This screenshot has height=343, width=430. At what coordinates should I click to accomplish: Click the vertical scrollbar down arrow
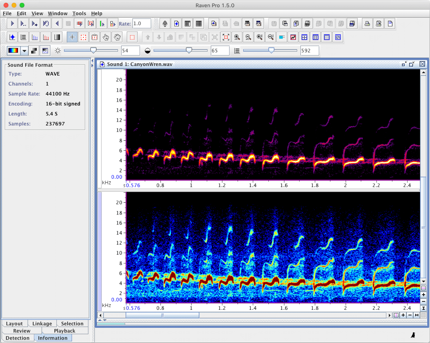[x=423, y=281]
